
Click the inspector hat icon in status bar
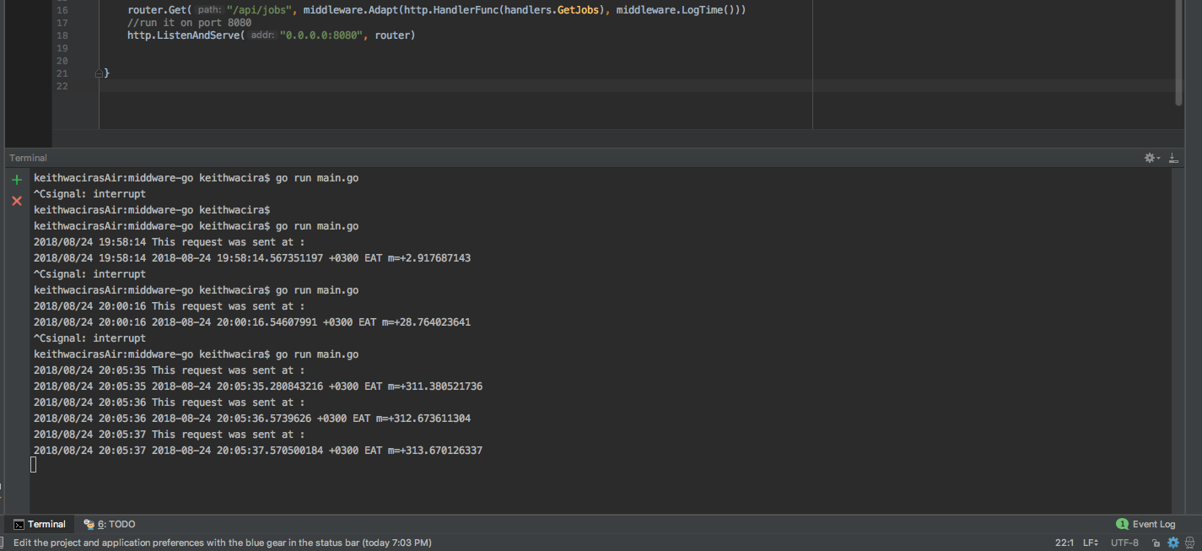(x=1190, y=543)
